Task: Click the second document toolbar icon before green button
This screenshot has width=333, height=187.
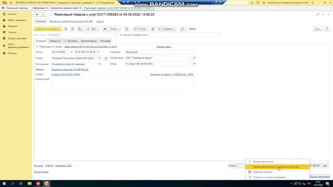Action: (x=73, y=29)
